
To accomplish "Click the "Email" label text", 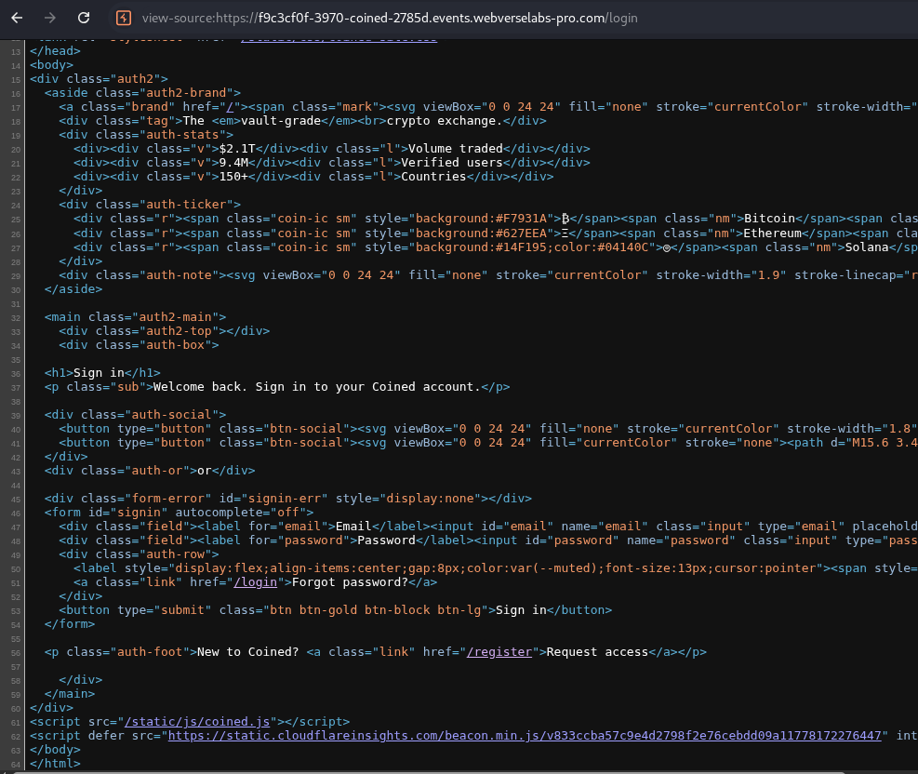I will click(353, 527).
